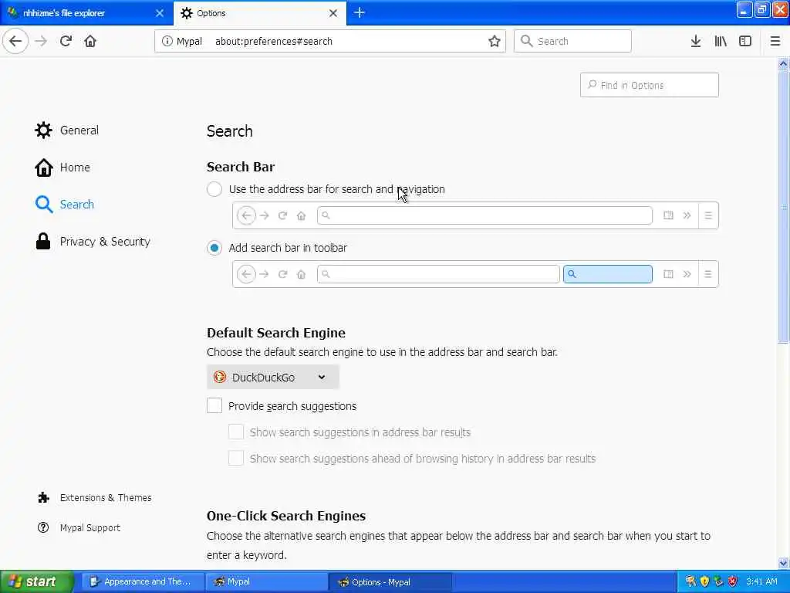Show site information icon in address bar
Viewport: 790px width, 593px height.
click(167, 42)
